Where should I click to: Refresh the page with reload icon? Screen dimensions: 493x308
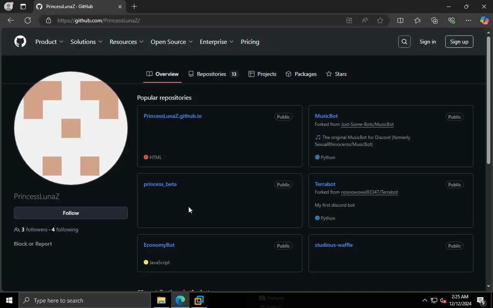click(x=28, y=20)
